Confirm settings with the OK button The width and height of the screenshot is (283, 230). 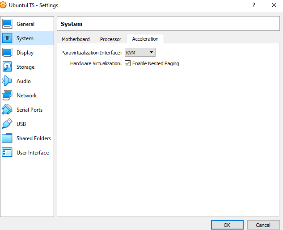pyautogui.click(x=227, y=225)
